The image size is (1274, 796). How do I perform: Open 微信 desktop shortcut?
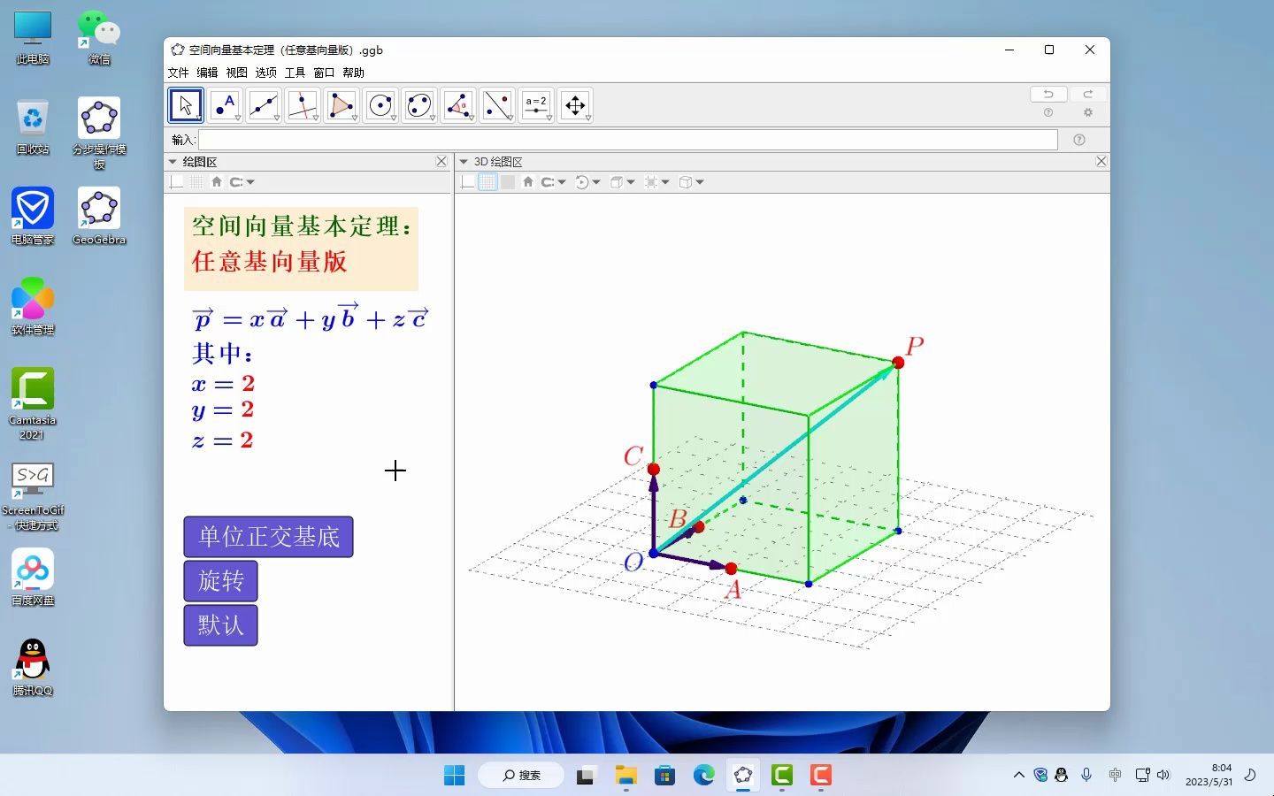click(99, 38)
